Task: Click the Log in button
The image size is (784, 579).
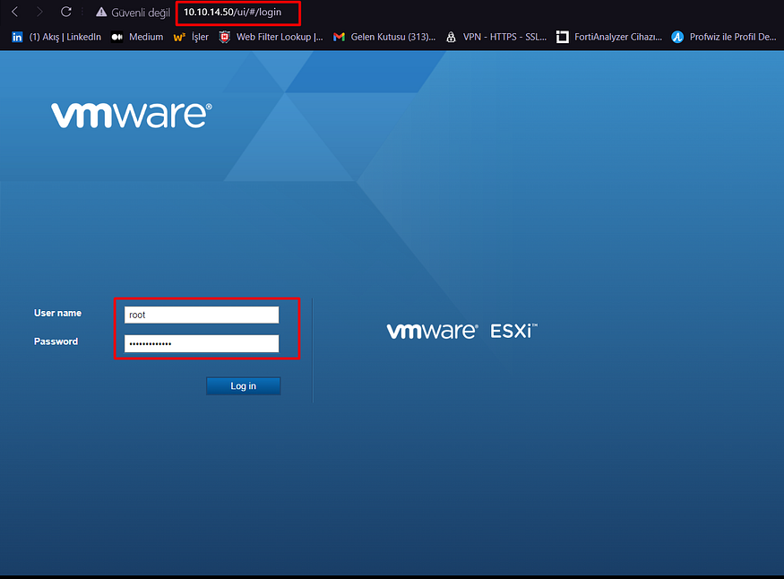Action: [244, 386]
